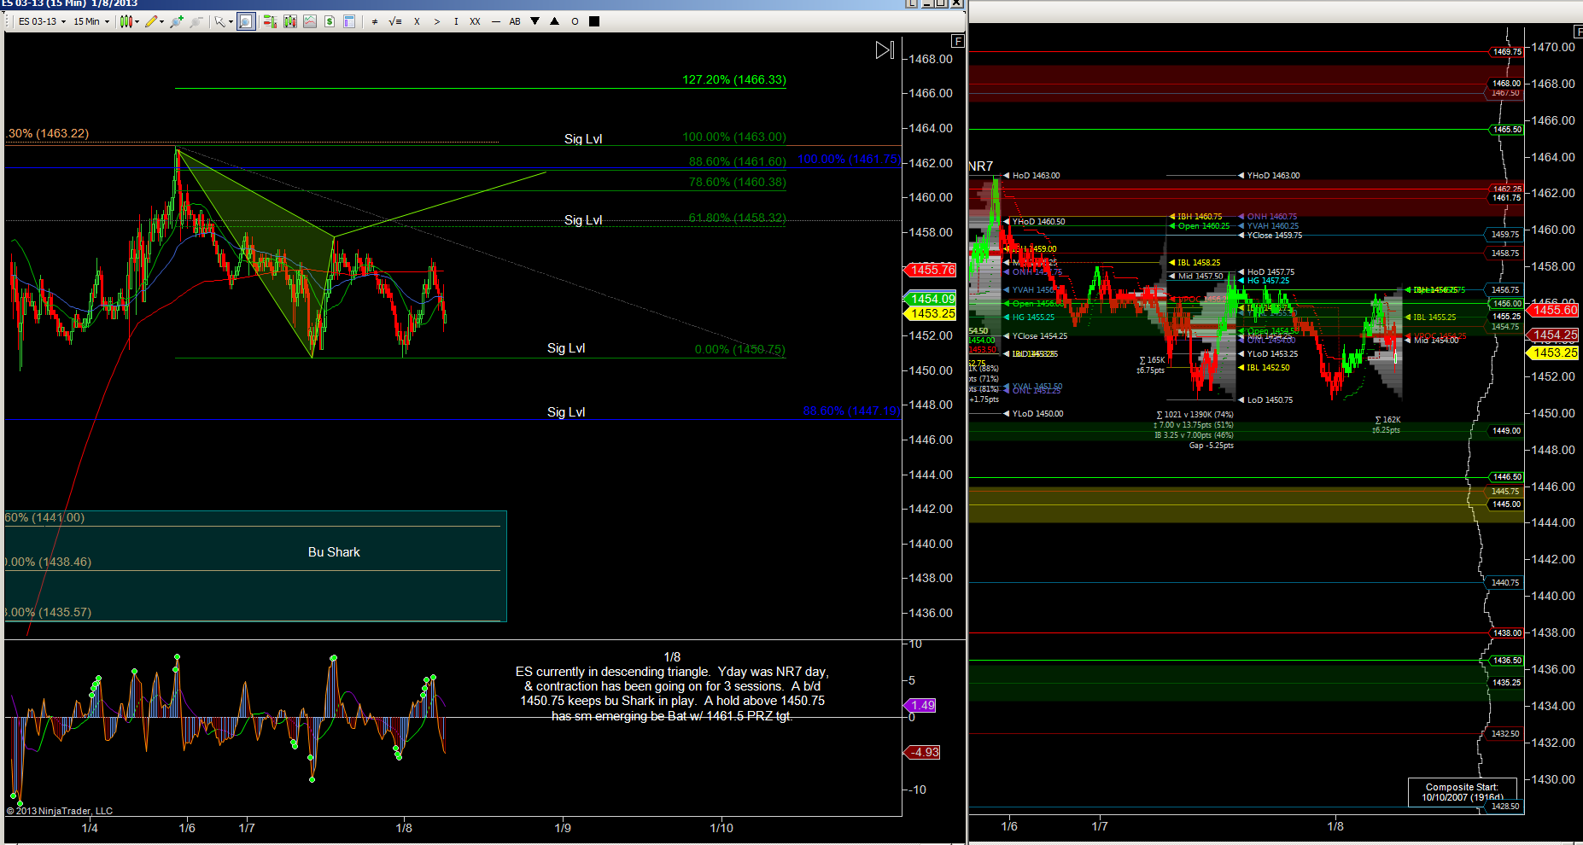This screenshot has height=845, width=1583.
Task: Click the AB toolbar button
Action: click(515, 21)
